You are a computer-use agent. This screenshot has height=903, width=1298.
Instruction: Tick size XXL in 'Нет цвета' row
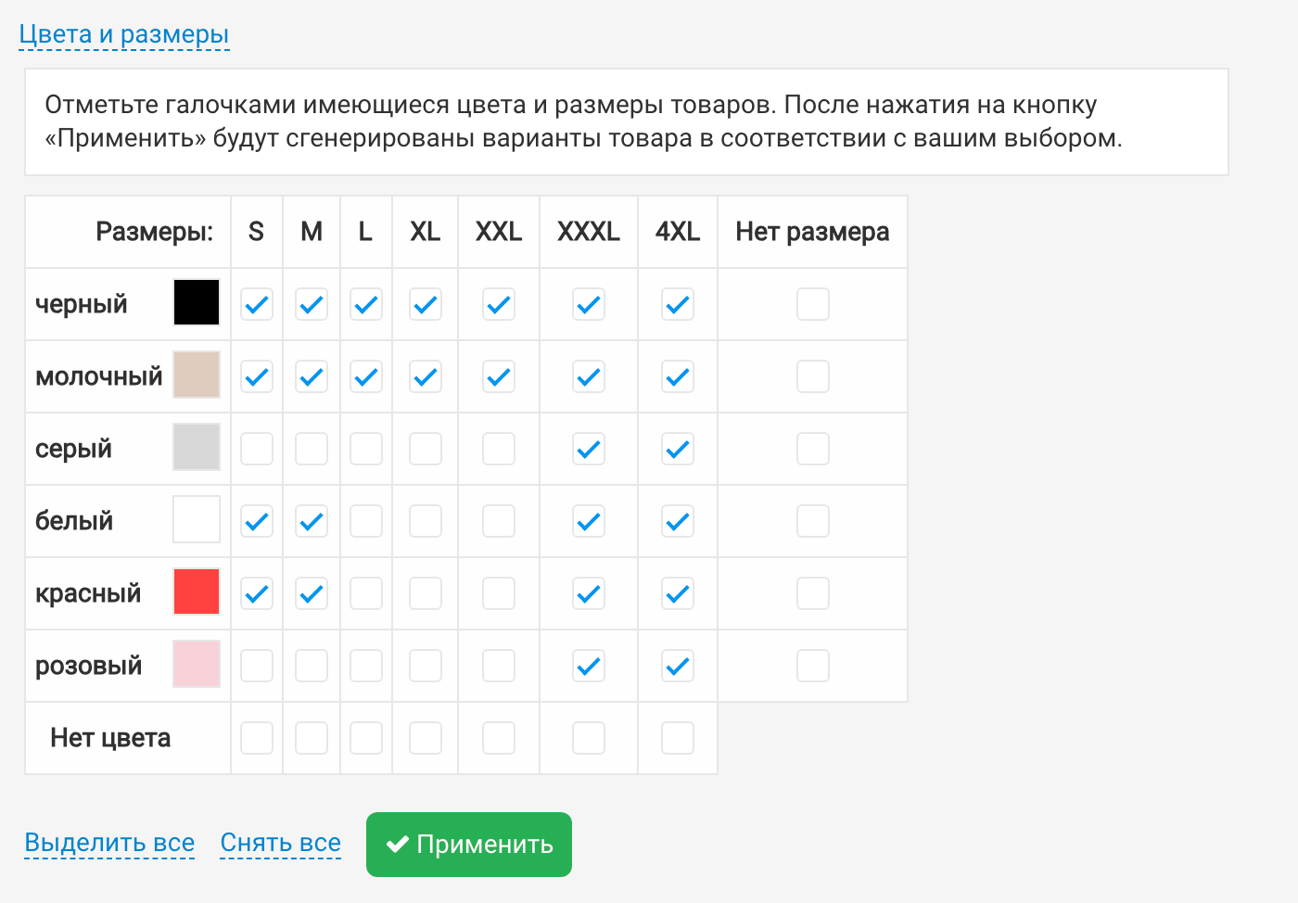coord(499,738)
